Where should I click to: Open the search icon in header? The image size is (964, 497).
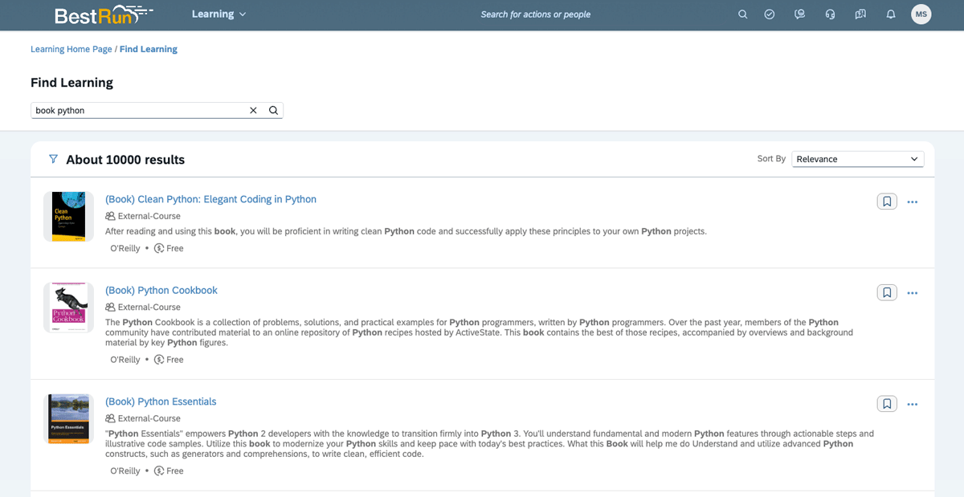point(742,14)
